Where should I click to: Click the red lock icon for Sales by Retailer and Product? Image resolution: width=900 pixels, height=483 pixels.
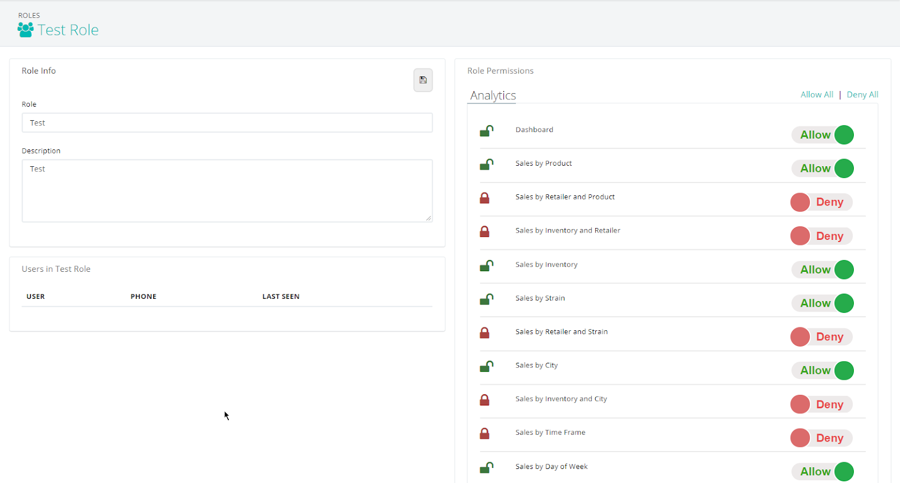tap(484, 198)
